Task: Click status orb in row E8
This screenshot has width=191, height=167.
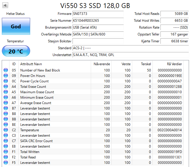Action: click(6, 146)
